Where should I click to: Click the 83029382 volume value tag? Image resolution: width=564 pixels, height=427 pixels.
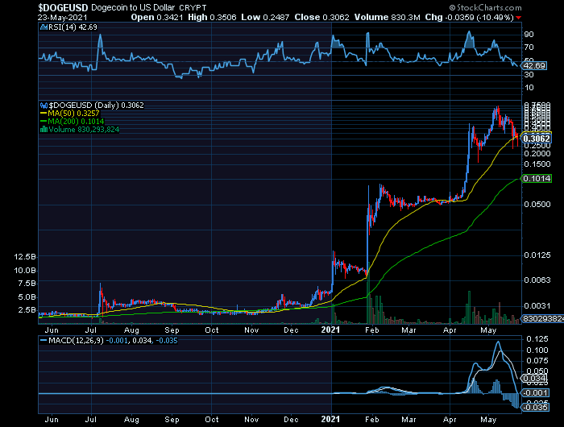coord(542,319)
